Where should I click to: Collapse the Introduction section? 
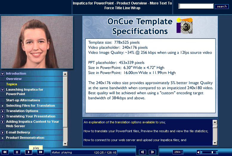pos(2,74)
